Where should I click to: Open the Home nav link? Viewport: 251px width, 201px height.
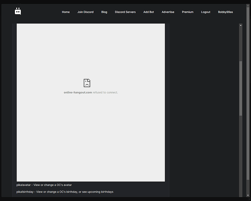(x=65, y=12)
